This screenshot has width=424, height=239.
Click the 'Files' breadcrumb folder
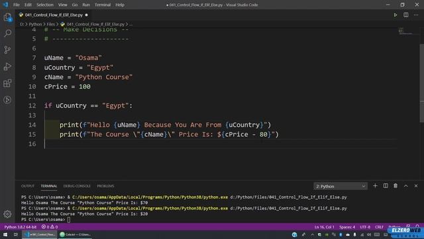[x=50, y=24]
